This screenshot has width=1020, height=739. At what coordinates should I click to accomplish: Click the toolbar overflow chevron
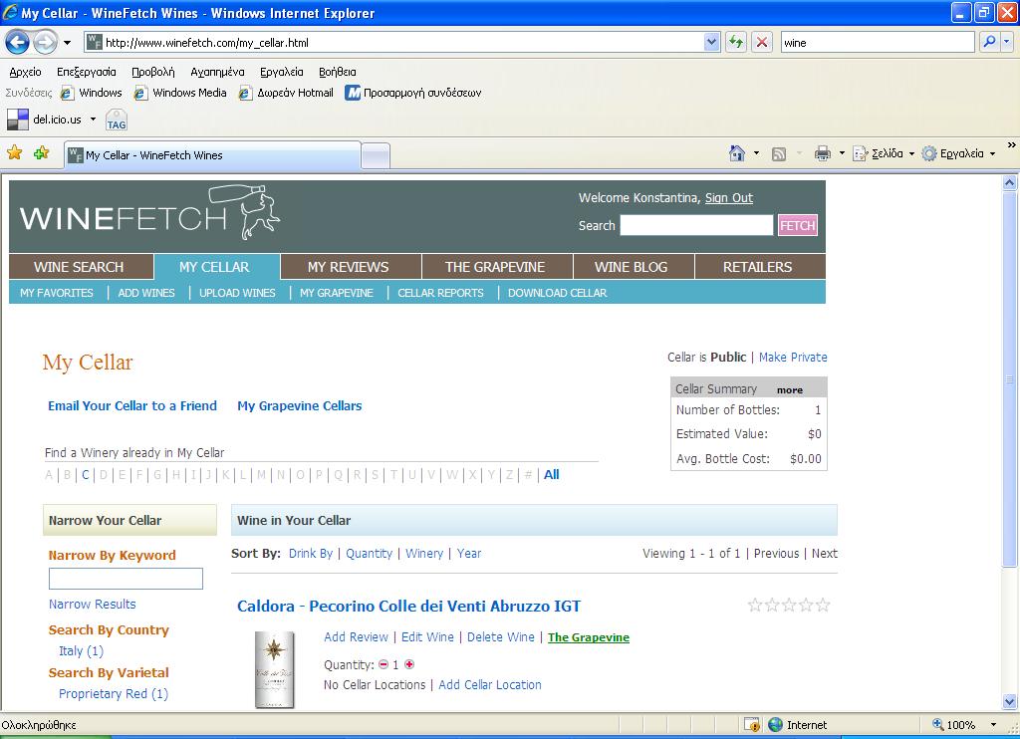[1012, 145]
